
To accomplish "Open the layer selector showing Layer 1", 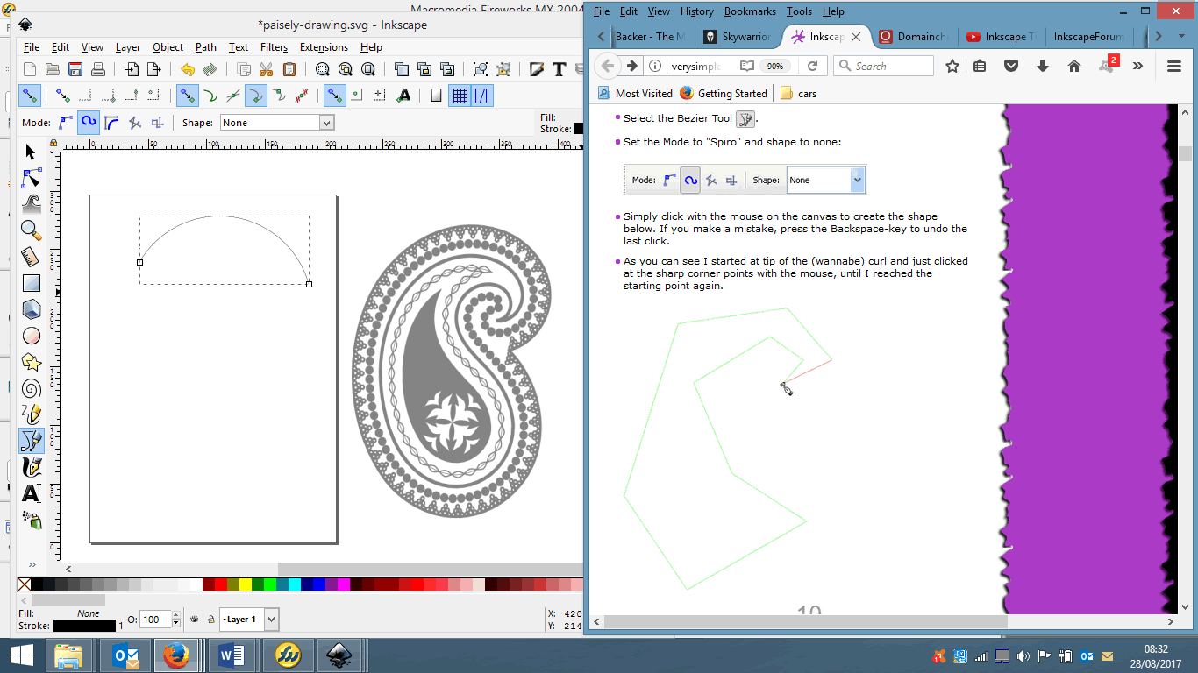I will tap(248, 619).
